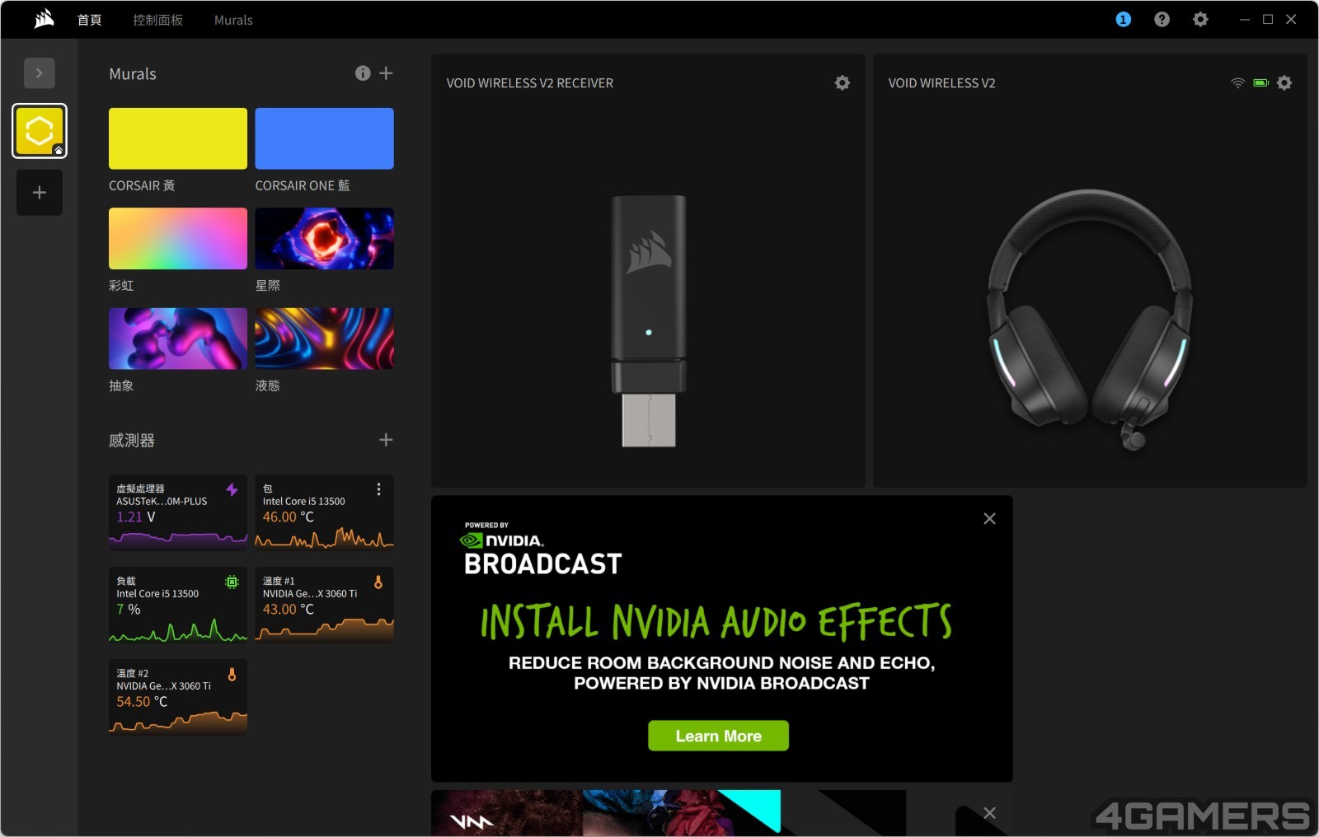Maximize the iCUE window
Image resolution: width=1319 pixels, height=837 pixels.
[x=1268, y=19]
